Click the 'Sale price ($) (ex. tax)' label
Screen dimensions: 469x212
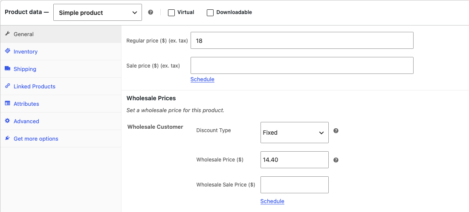[153, 65]
